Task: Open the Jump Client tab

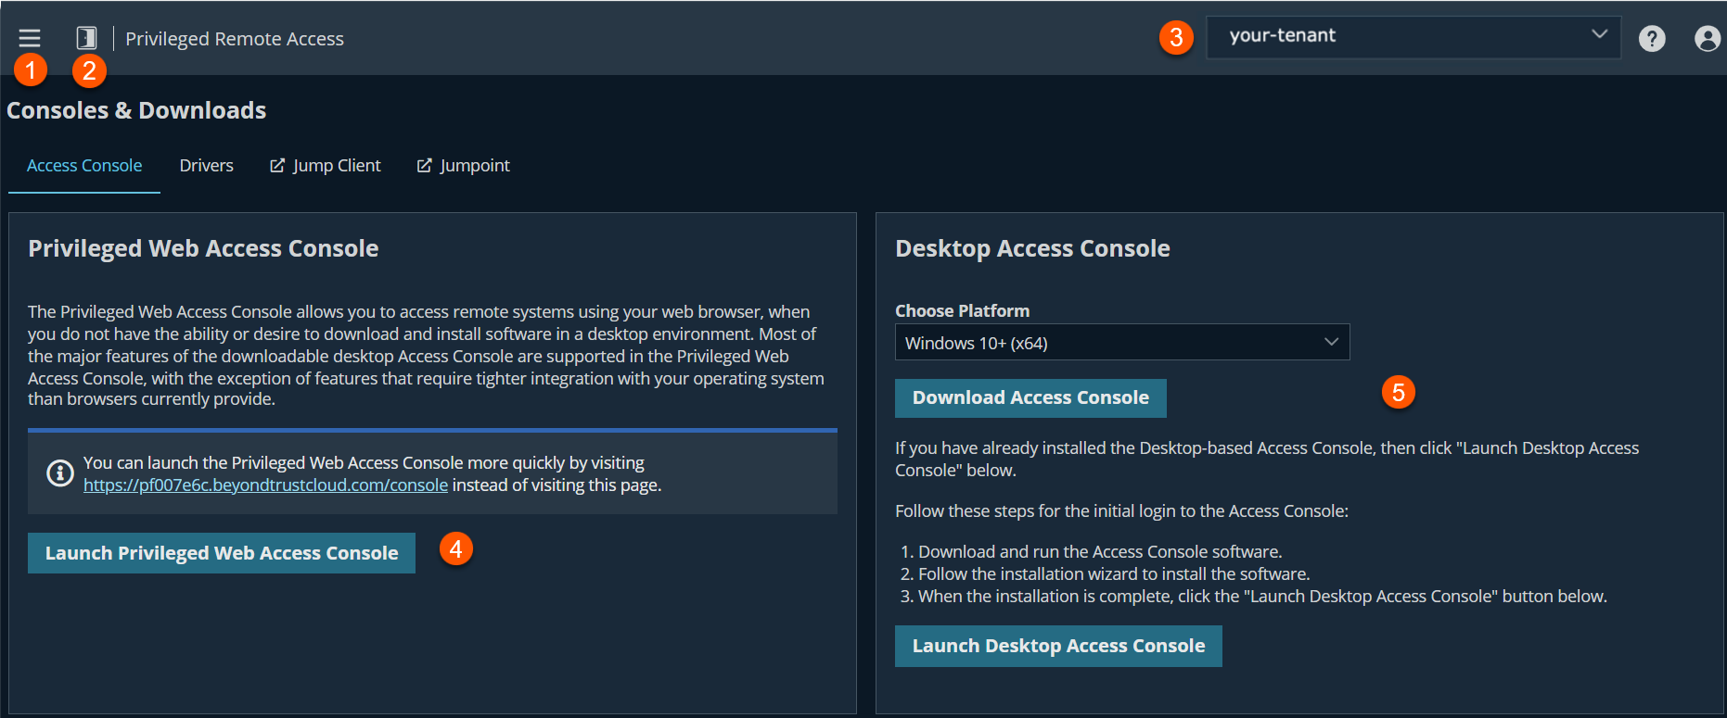Action: [x=326, y=165]
